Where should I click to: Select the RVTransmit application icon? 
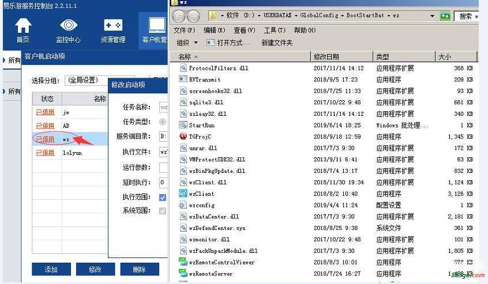183,79
